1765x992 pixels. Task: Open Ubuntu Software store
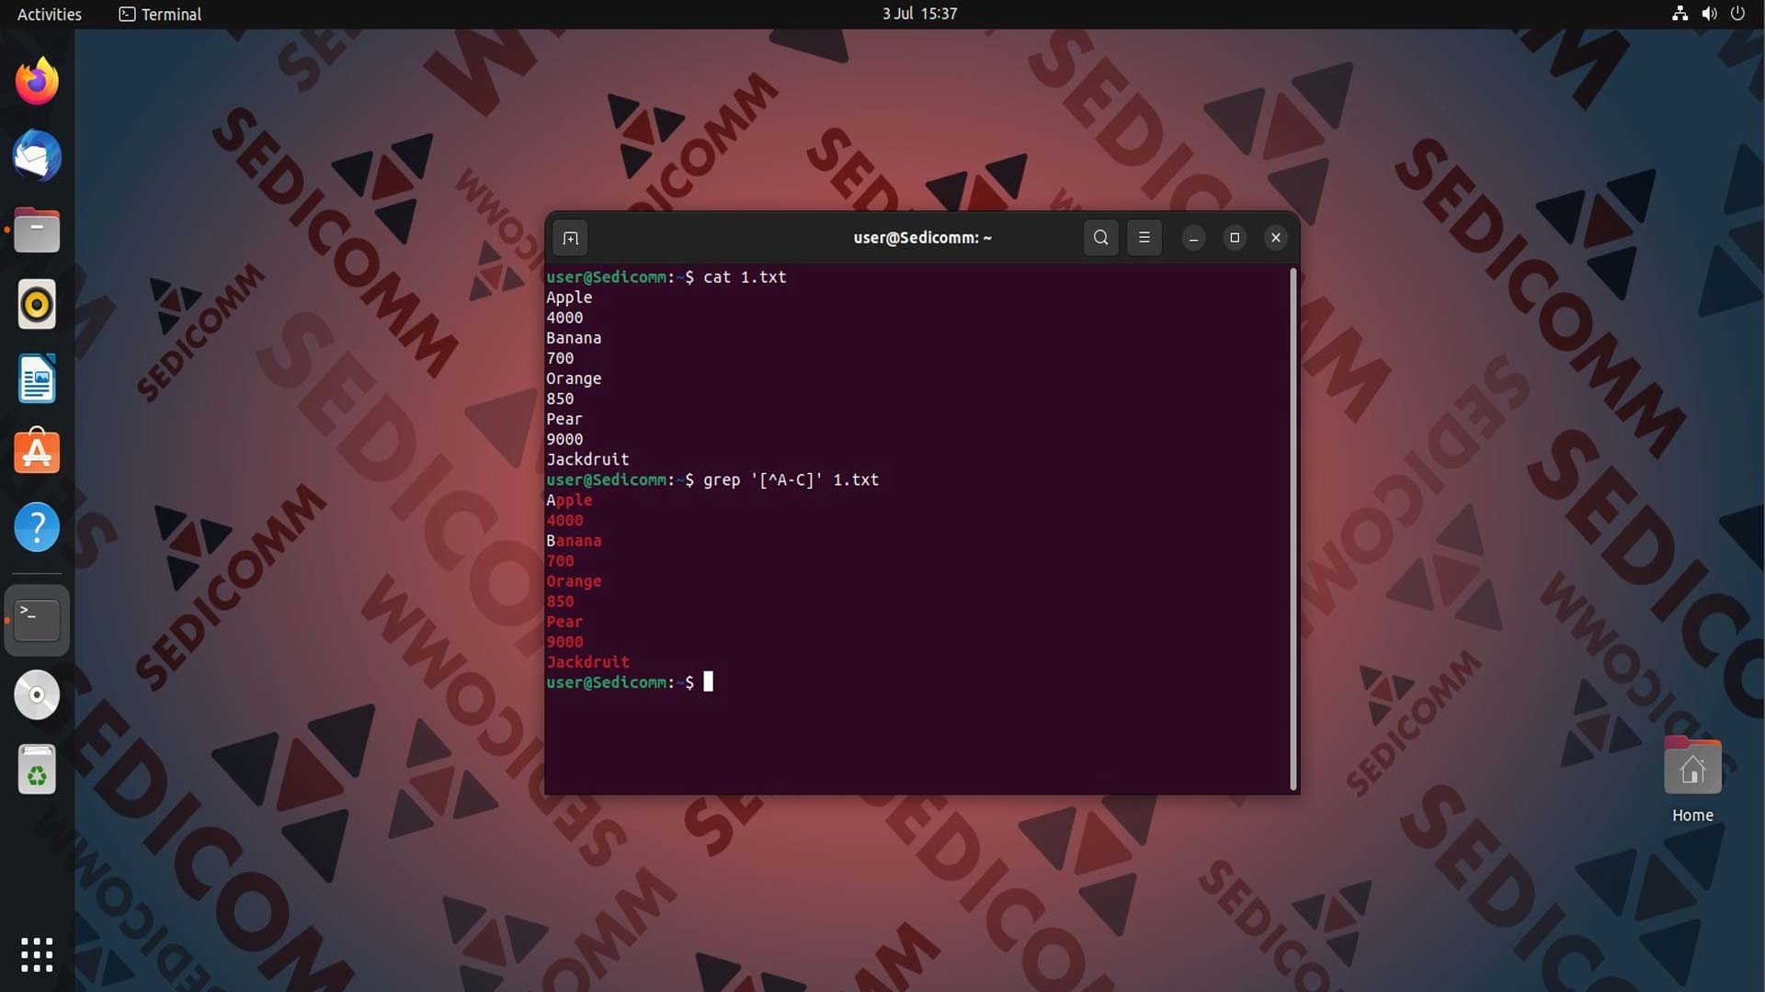point(37,454)
